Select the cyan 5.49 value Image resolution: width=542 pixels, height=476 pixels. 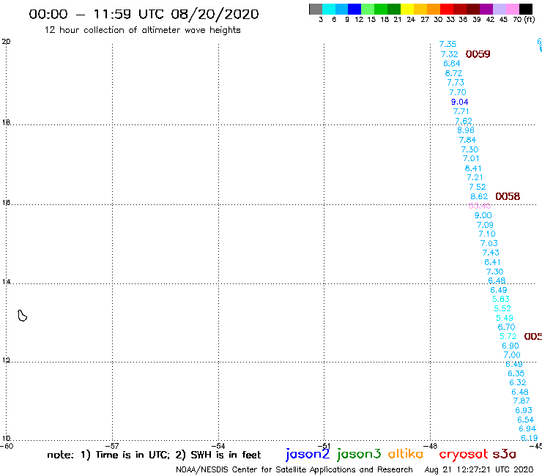point(505,318)
